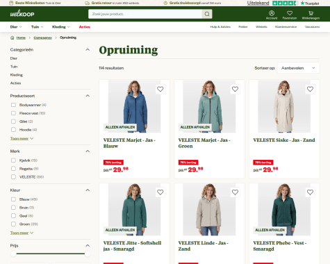Expand Toon meer under Kleur
Viewport: 330px width, 264px height.
22,233
